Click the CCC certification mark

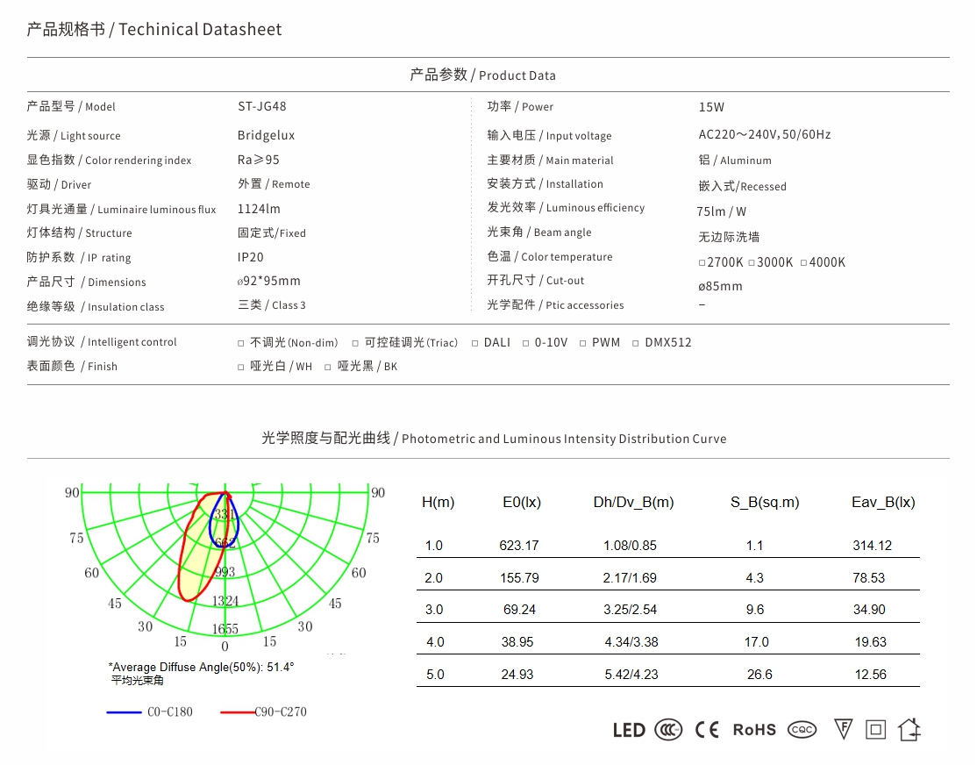click(668, 729)
